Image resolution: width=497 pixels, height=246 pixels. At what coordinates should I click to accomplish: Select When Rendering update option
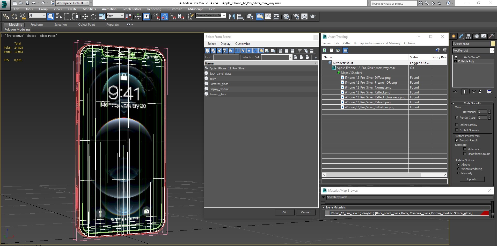[x=458, y=169]
